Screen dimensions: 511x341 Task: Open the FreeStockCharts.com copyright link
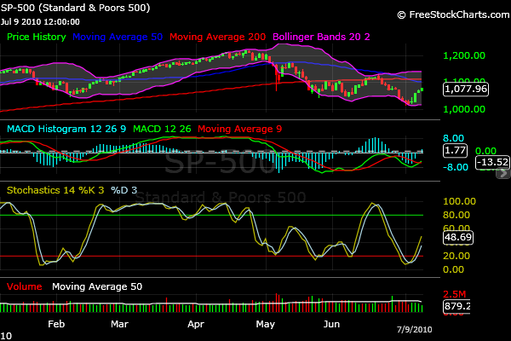click(x=453, y=14)
